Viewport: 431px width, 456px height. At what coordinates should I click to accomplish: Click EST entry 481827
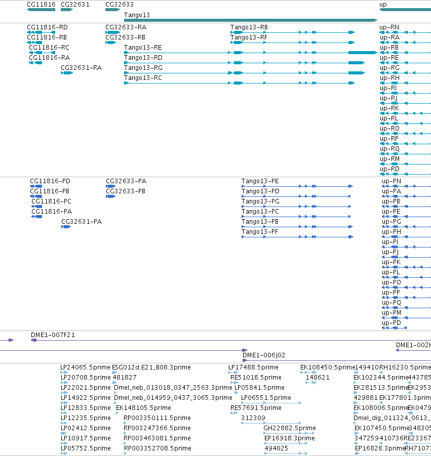tap(124, 378)
